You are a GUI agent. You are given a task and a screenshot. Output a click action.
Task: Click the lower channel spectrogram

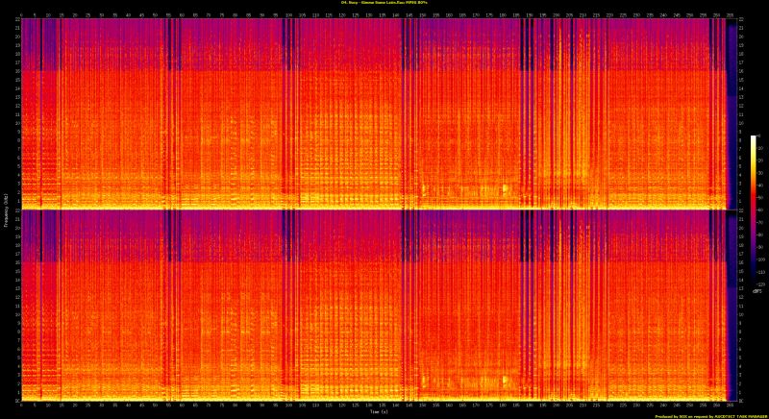(x=375, y=306)
